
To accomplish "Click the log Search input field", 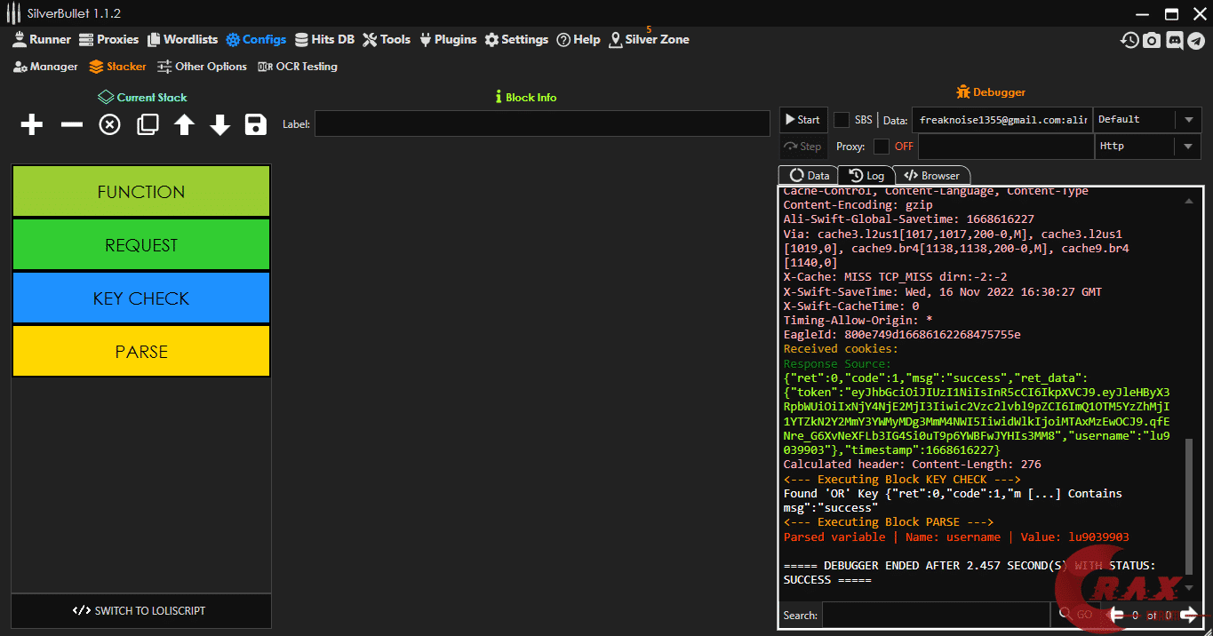I will tap(935, 615).
